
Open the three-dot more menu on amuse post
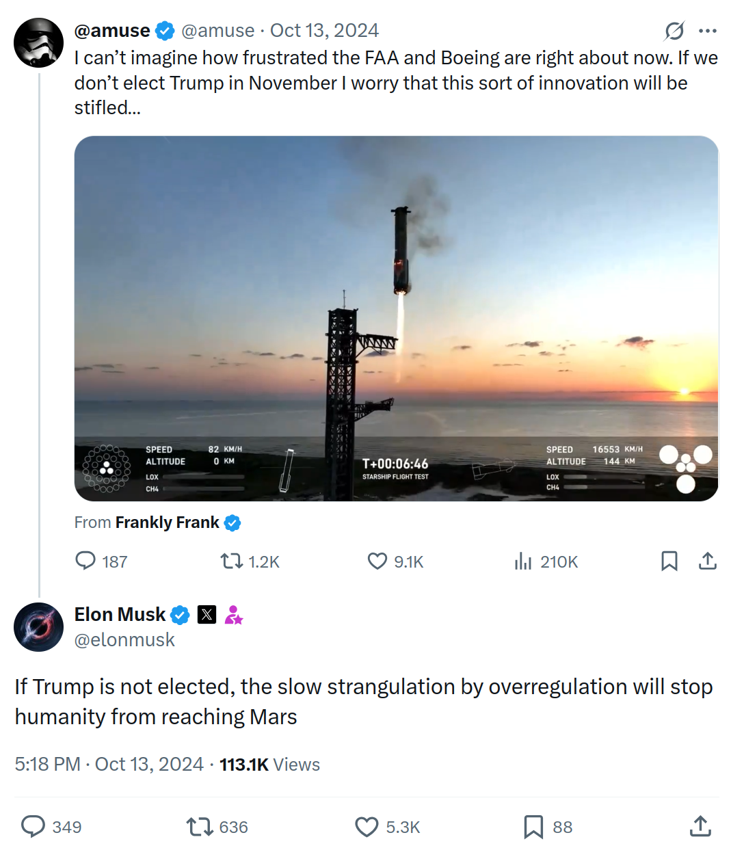708,31
